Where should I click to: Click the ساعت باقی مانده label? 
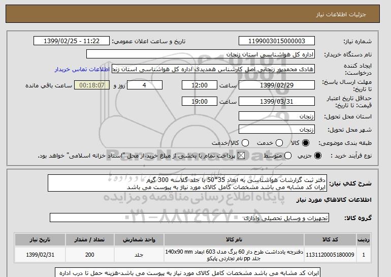[x=49, y=85]
